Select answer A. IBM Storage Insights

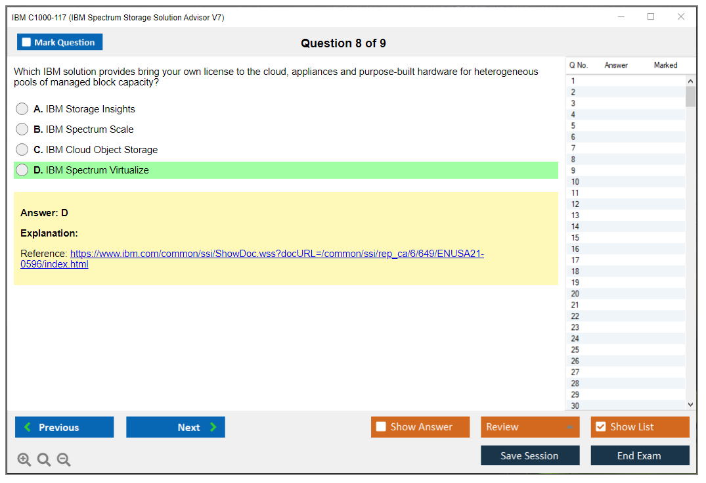click(22, 109)
